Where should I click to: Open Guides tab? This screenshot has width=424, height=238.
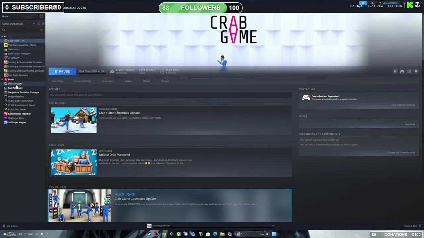[128, 81]
